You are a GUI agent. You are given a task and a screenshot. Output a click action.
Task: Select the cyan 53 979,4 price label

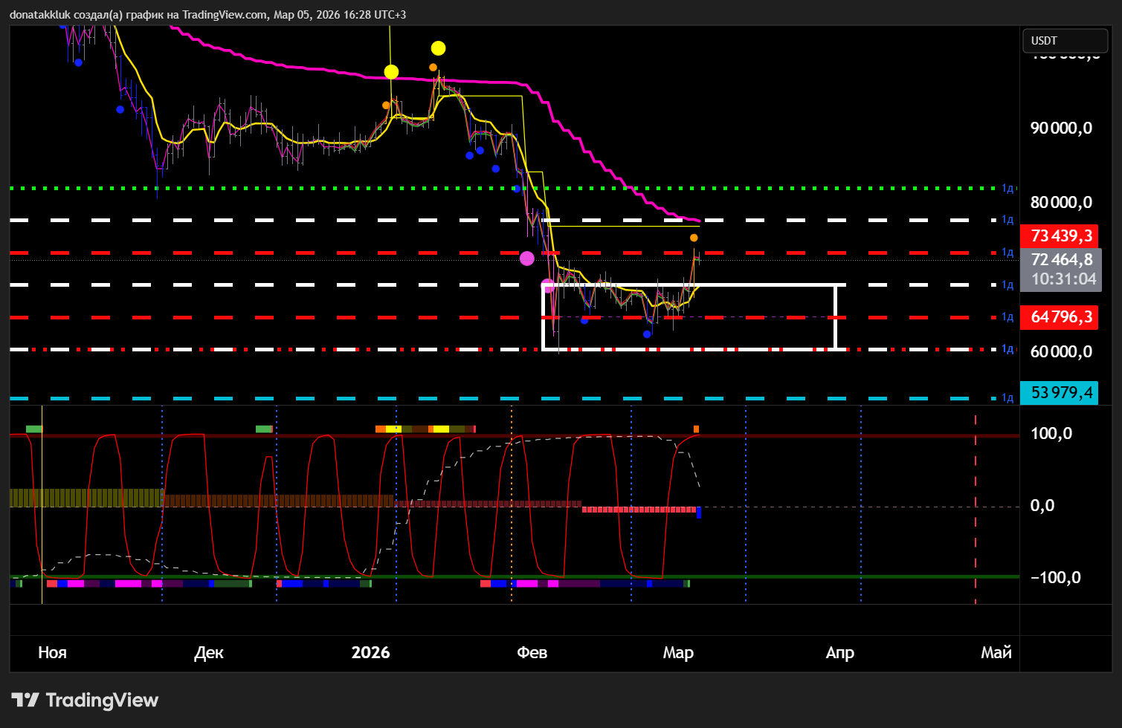pos(1061,392)
